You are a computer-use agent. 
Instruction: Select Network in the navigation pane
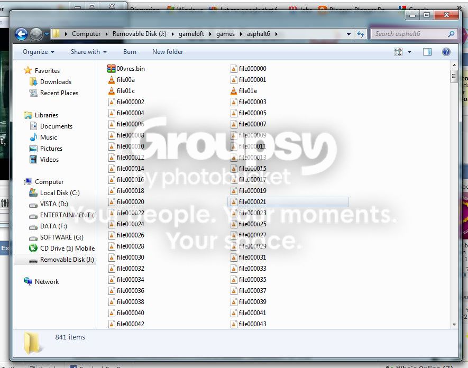coord(47,282)
